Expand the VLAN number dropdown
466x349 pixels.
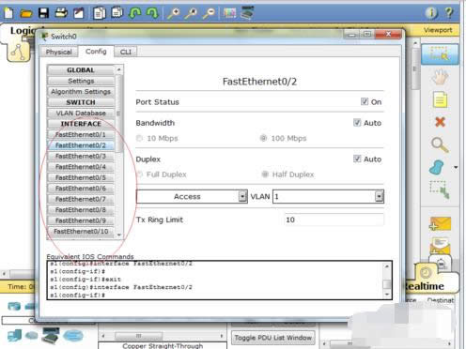[x=328, y=196]
